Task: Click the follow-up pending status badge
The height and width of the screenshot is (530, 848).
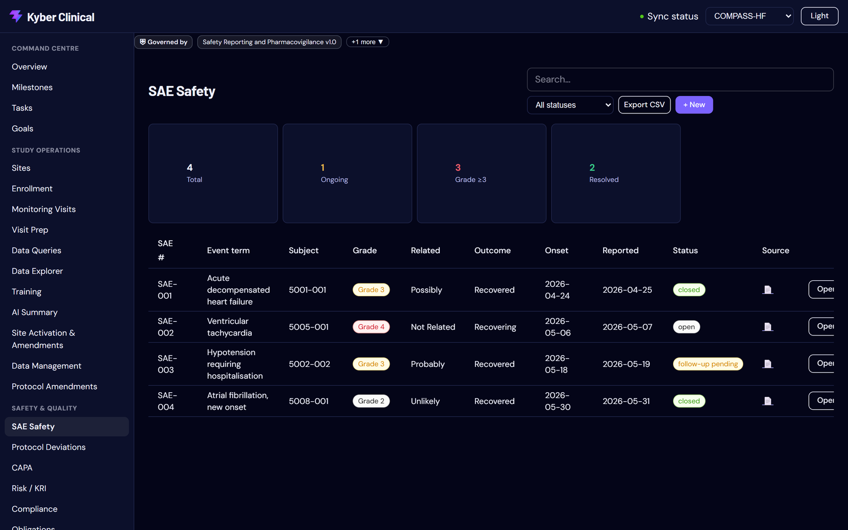Action: point(708,364)
